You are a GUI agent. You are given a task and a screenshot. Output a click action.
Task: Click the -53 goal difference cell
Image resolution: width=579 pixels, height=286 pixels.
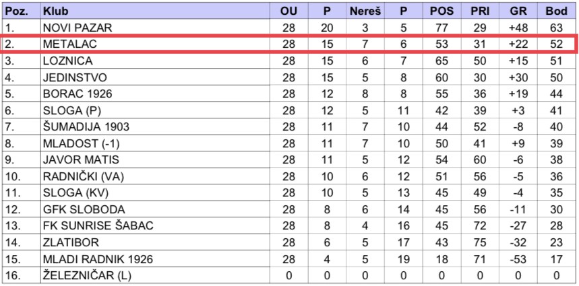(518, 258)
